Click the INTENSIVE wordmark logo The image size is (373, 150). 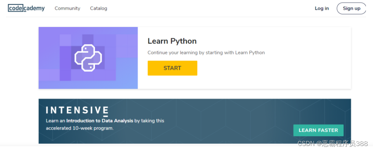[77, 111]
